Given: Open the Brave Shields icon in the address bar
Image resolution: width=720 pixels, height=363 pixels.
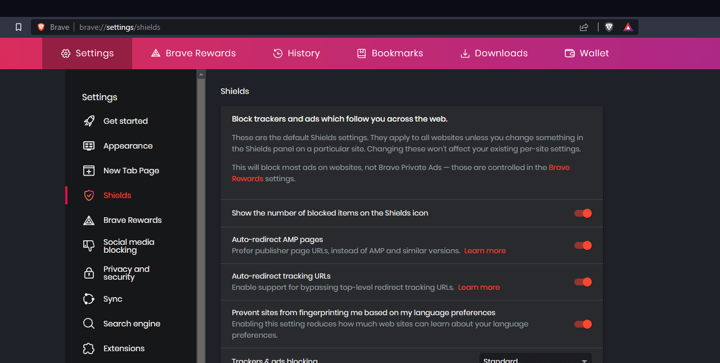Looking at the screenshot, I should click(609, 27).
